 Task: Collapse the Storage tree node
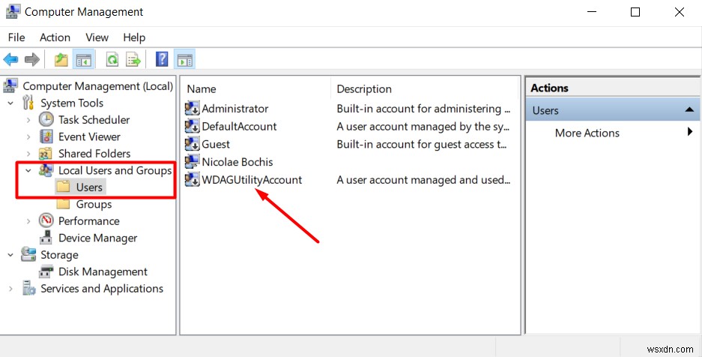10,255
